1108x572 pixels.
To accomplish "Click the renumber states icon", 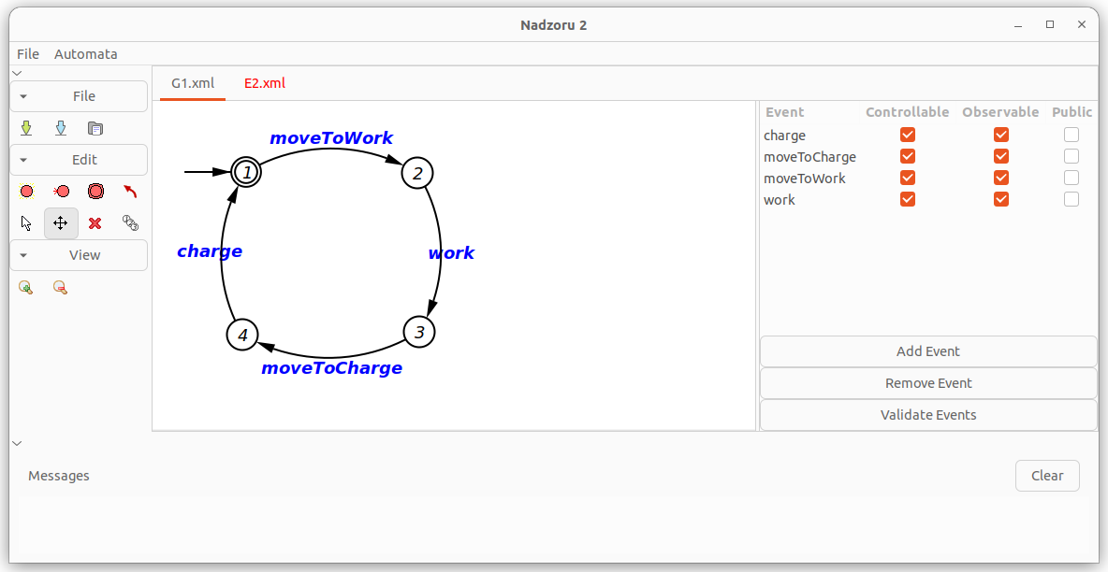I will click(x=130, y=223).
